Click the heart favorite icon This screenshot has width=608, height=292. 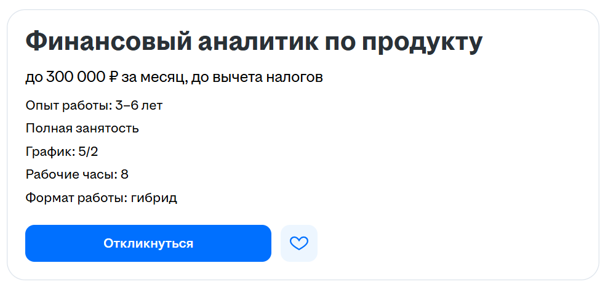(298, 243)
